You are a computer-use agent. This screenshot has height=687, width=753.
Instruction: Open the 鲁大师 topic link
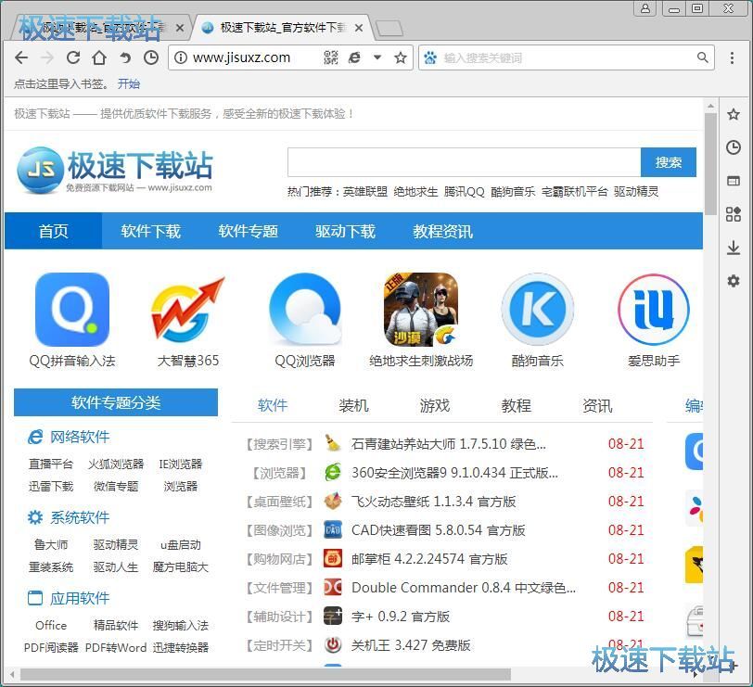tap(51, 544)
